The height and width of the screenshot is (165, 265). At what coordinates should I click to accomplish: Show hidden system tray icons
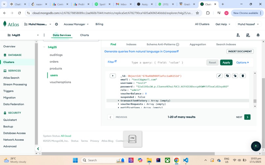pos(205,160)
